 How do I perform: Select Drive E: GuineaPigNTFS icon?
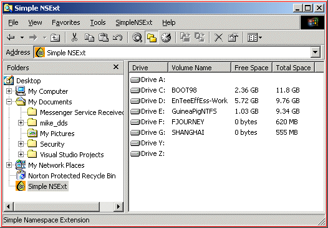pos(135,111)
